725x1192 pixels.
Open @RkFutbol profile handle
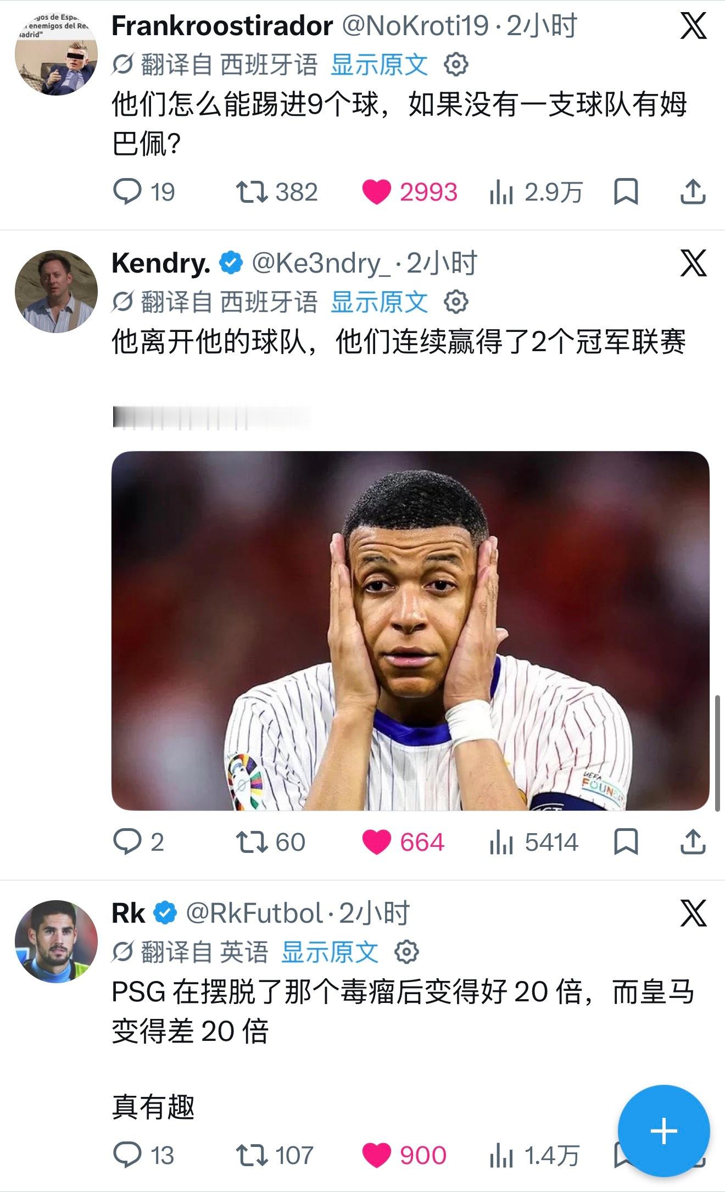point(254,913)
